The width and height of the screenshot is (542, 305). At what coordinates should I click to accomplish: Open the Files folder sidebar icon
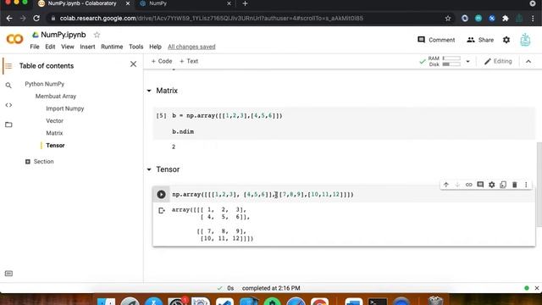coord(8,125)
